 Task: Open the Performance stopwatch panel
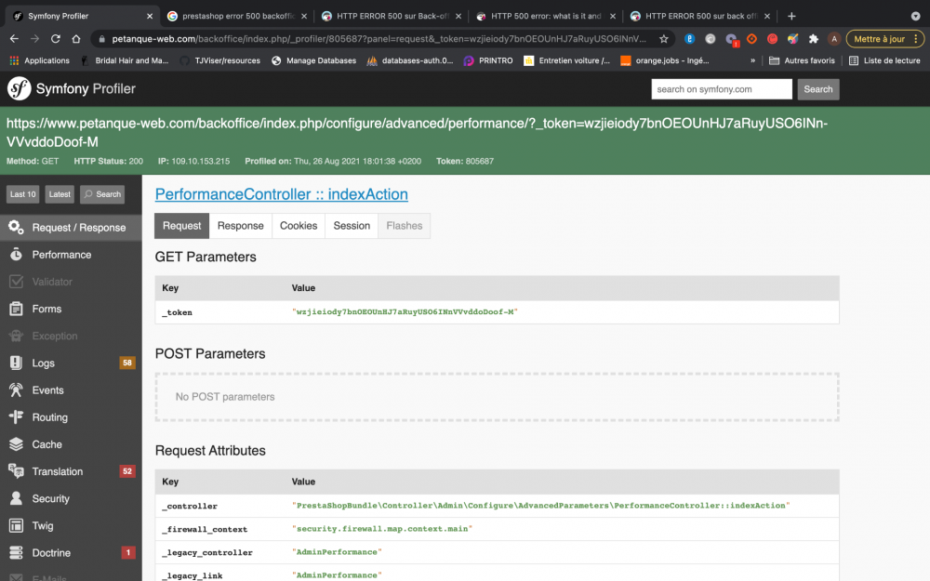(16, 255)
